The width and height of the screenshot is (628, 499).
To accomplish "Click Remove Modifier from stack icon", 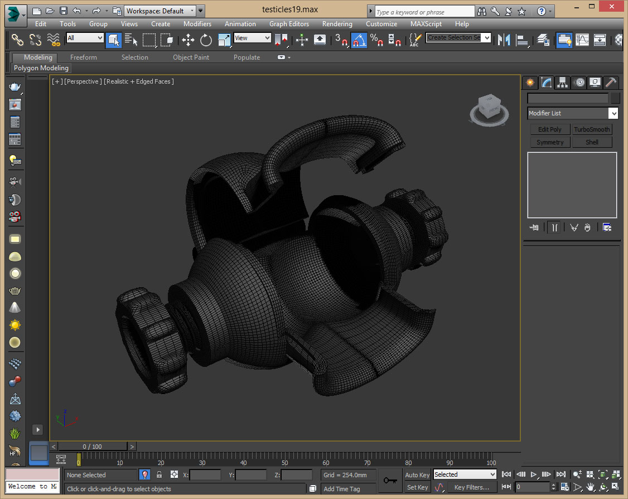I will [x=587, y=227].
